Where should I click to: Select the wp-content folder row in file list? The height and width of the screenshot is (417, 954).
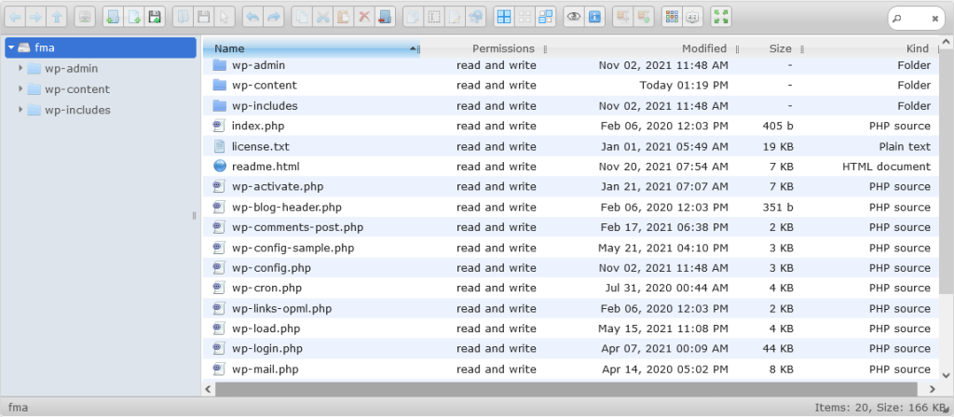tap(571, 85)
